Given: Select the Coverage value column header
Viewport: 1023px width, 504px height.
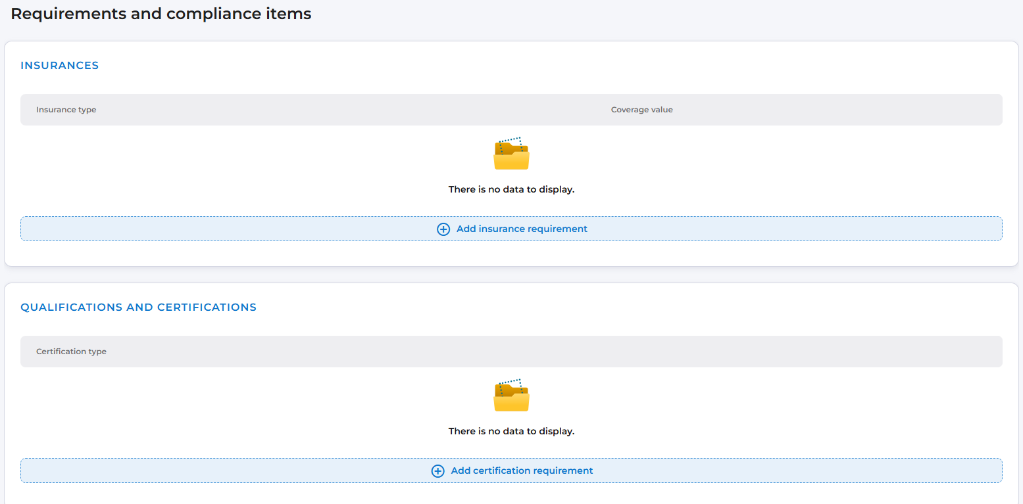Looking at the screenshot, I should 641,110.
